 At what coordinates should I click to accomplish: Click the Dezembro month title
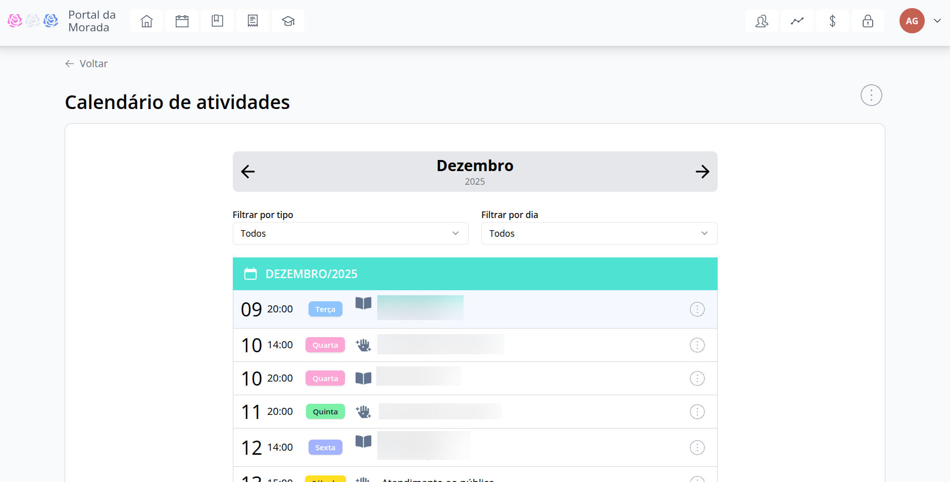click(x=475, y=166)
